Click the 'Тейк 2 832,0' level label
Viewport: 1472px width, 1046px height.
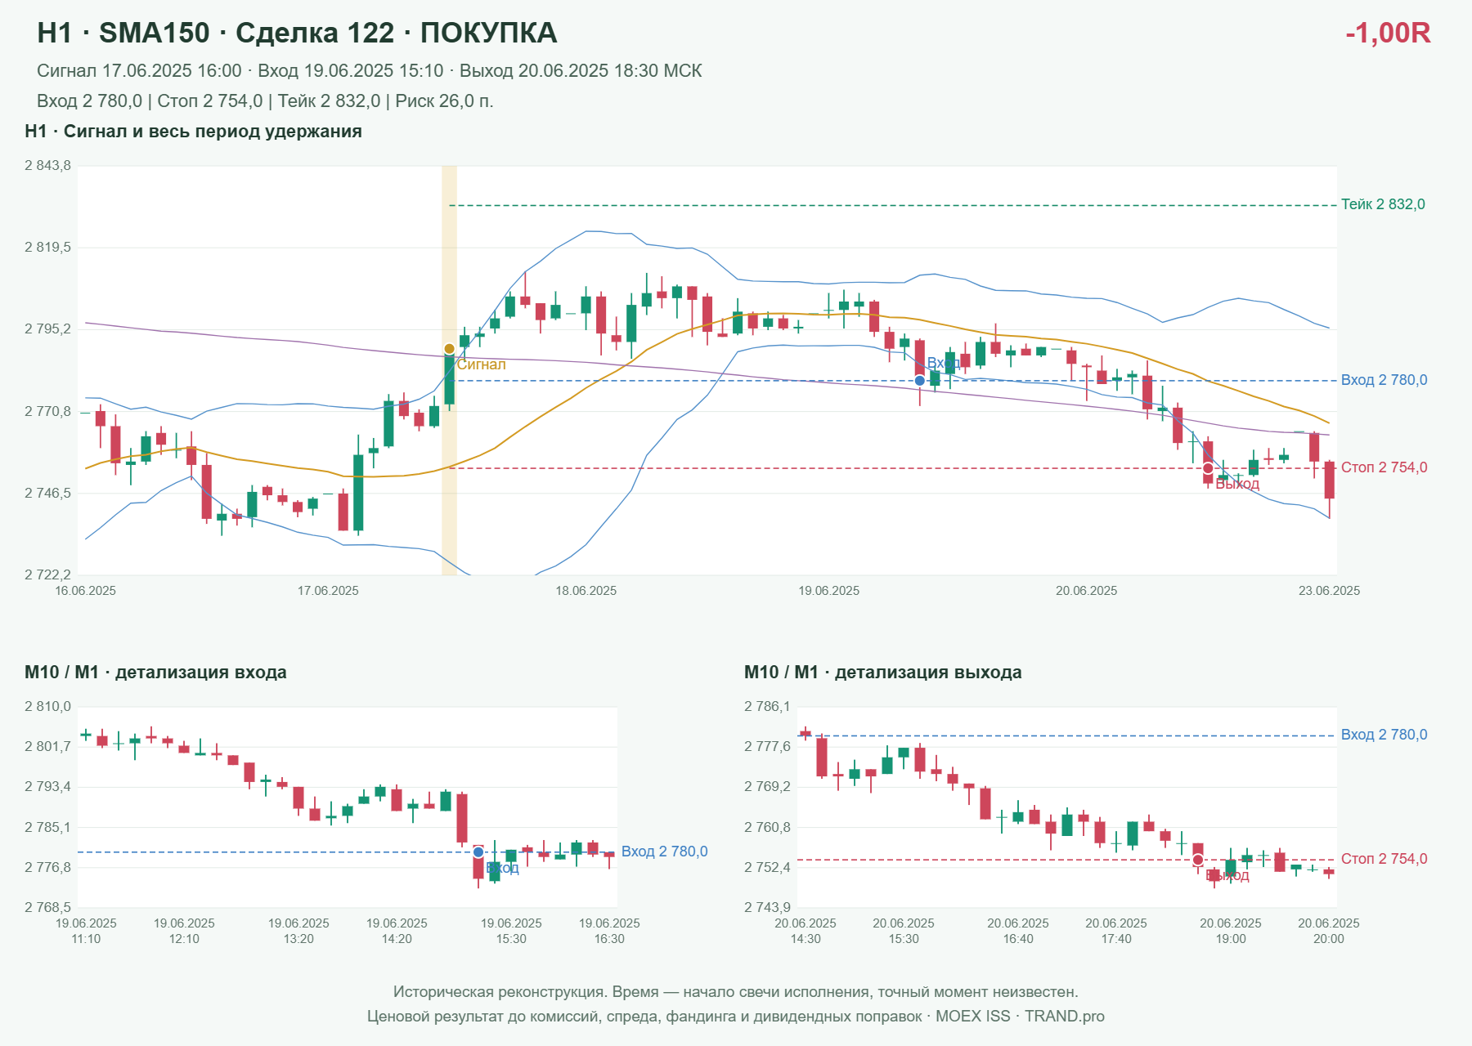(1383, 204)
